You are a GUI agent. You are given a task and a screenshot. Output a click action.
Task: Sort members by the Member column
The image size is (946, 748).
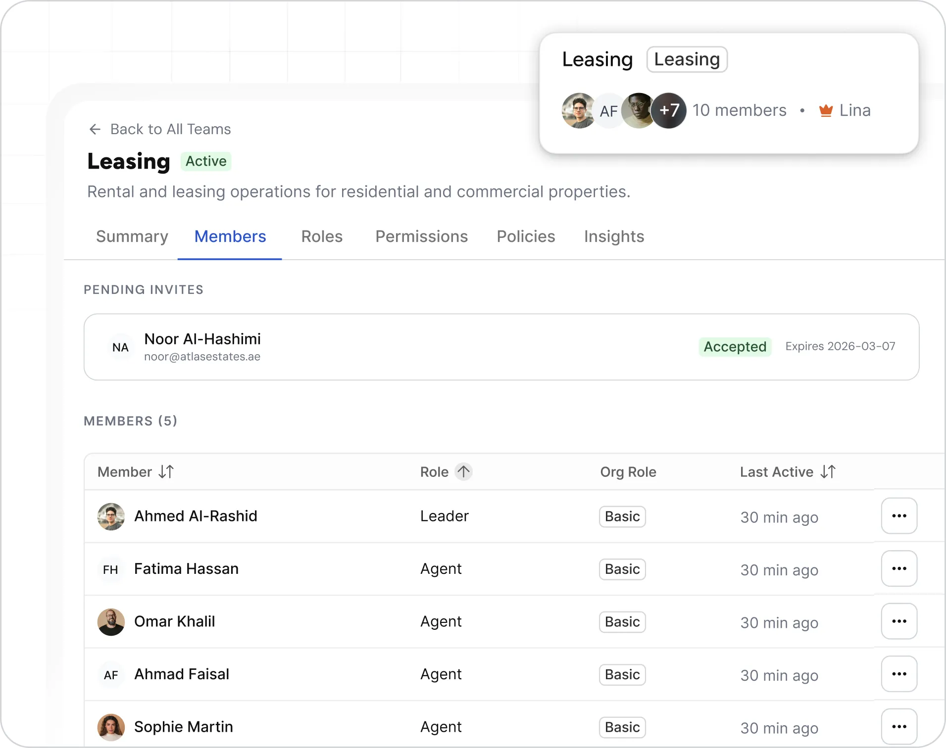click(x=166, y=472)
